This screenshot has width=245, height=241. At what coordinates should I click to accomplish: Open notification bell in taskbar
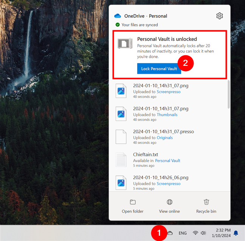236,233
